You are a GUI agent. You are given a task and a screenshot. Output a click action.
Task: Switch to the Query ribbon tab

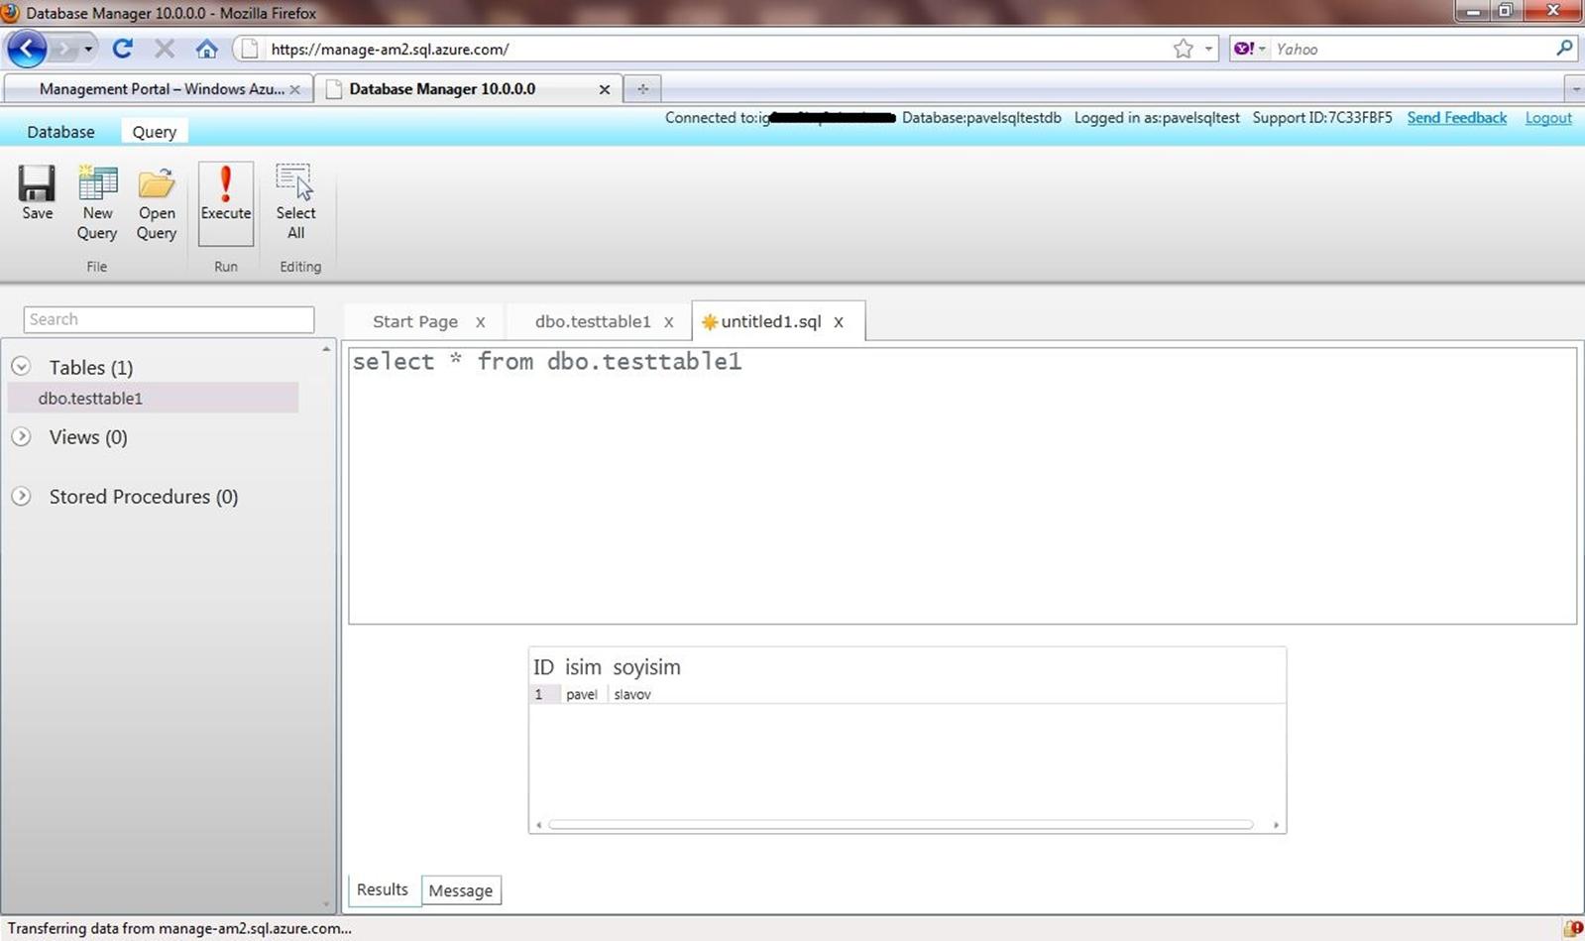154,132
